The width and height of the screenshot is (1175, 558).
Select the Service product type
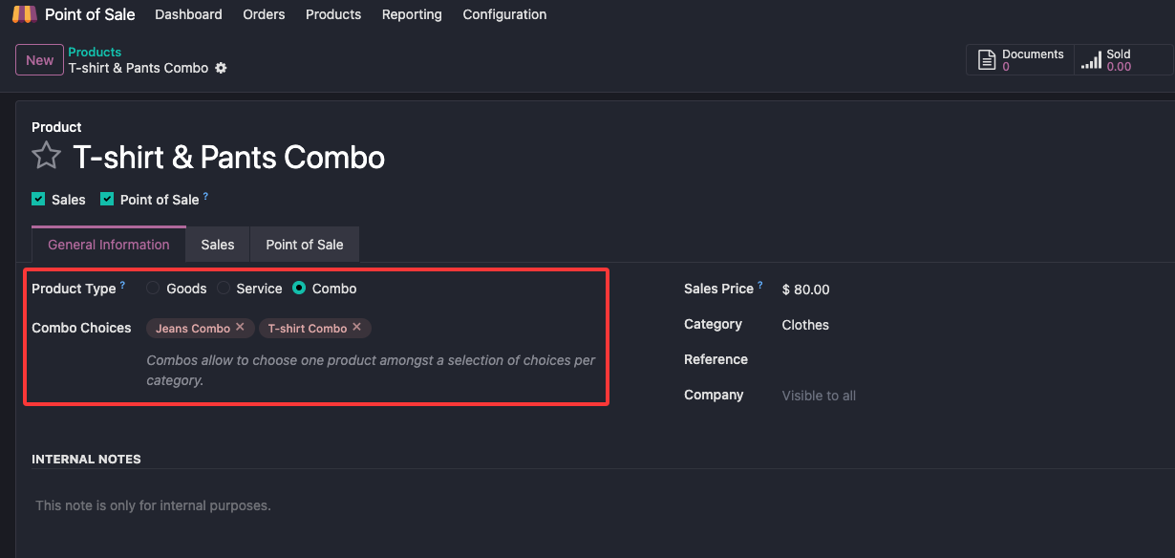pos(223,289)
